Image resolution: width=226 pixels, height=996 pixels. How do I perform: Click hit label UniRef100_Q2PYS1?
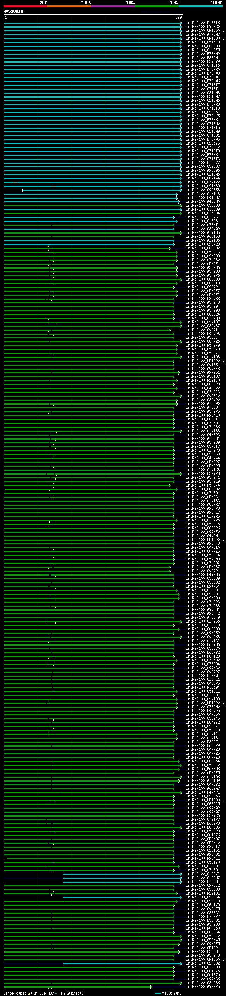coord(202,217)
